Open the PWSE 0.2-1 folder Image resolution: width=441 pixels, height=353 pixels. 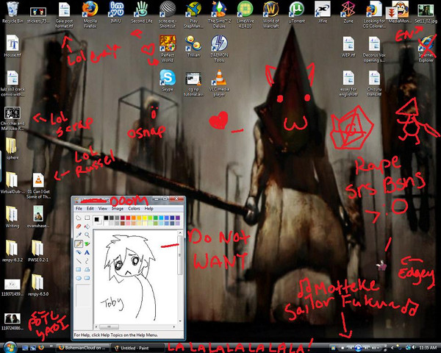(38, 251)
